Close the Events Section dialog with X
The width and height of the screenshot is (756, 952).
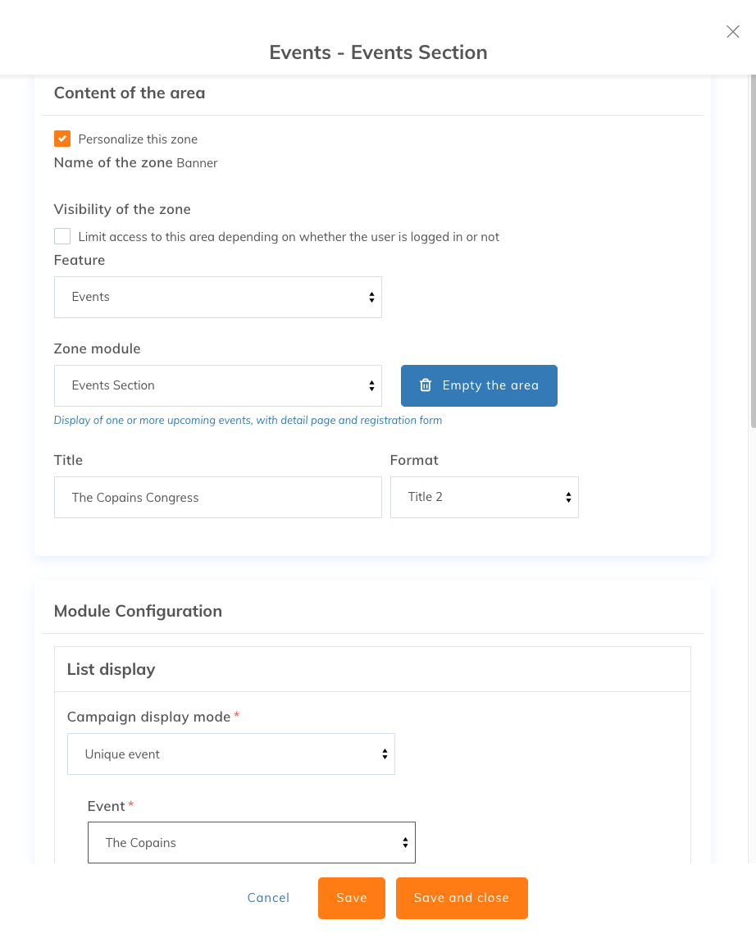point(732,32)
